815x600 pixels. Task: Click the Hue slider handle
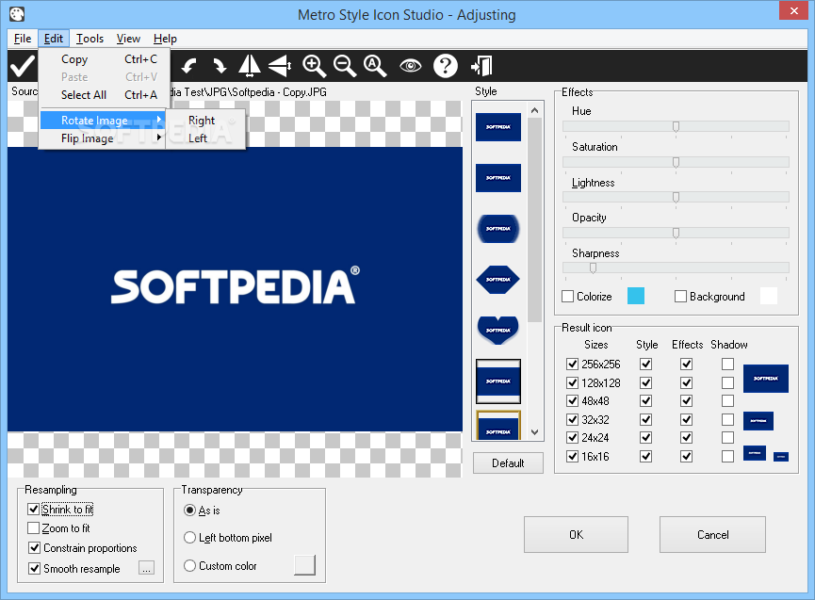tap(676, 127)
